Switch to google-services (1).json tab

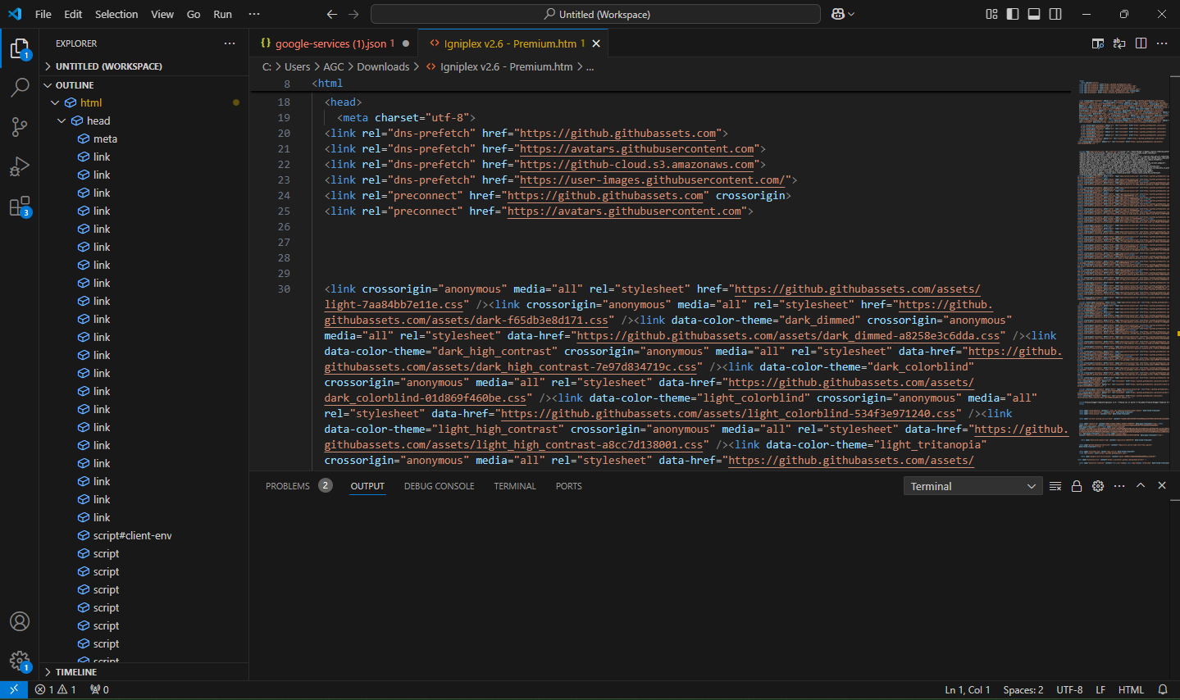(x=334, y=43)
